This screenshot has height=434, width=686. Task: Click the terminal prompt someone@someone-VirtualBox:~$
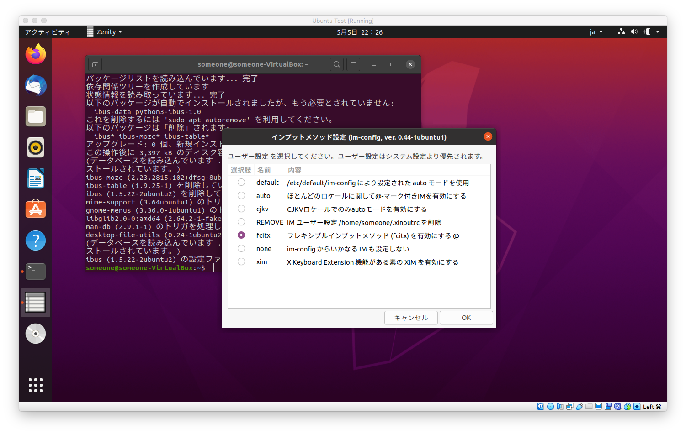click(145, 268)
